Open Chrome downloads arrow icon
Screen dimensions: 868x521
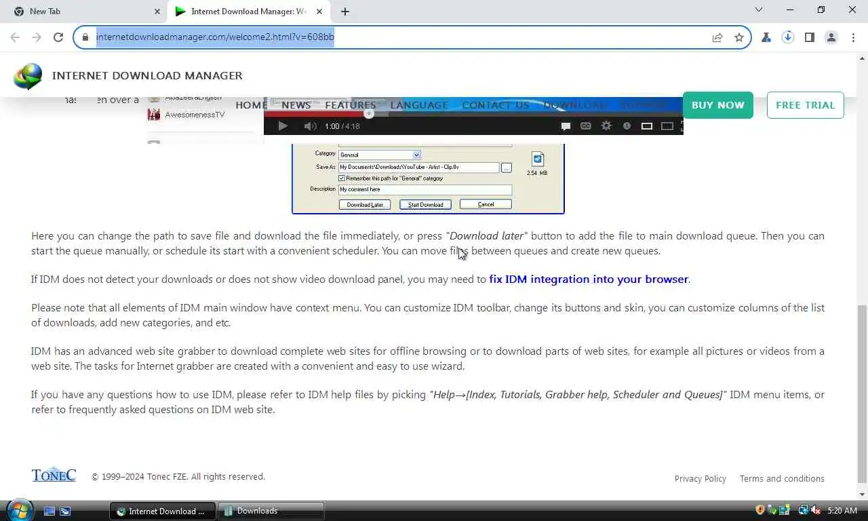(788, 37)
